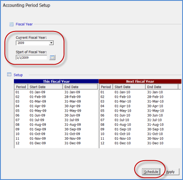
Task: Click Start Date header in This Fiscal Year
Action: point(45,87)
